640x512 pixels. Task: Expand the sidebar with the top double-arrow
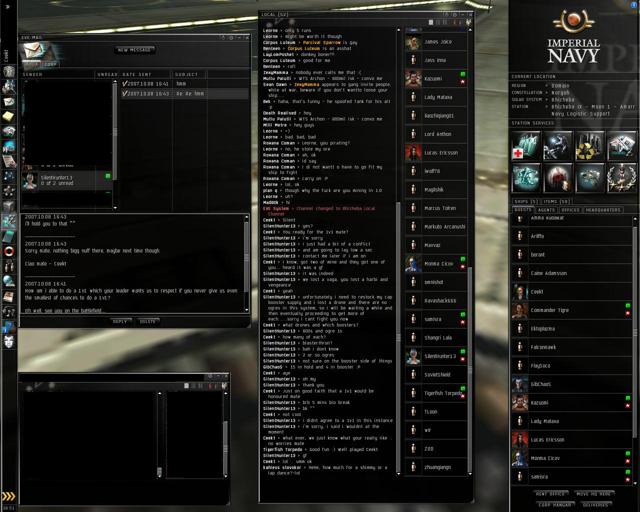click(7, 6)
